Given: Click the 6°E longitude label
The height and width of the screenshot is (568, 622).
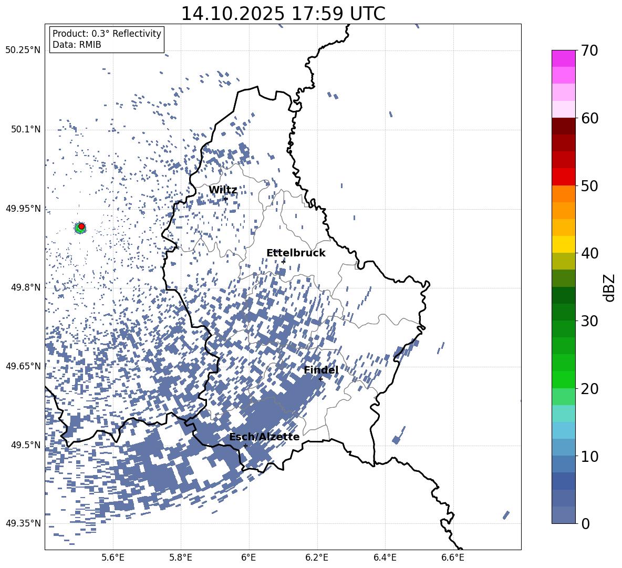Looking at the screenshot, I should pyautogui.click(x=248, y=557).
